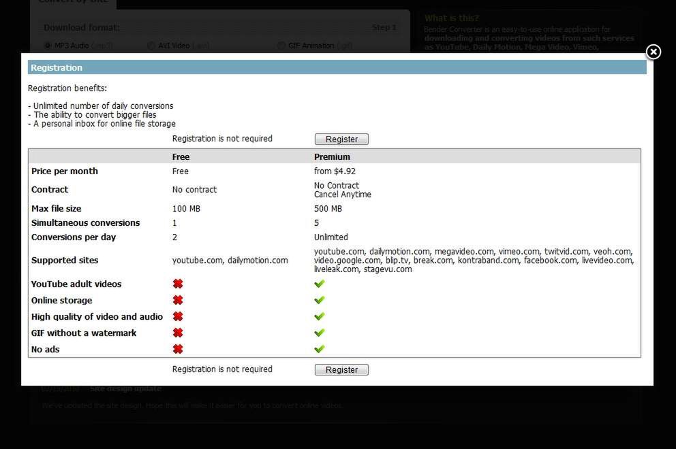Click the 'Price per month' row label
676x449 pixels.
(x=65, y=171)
